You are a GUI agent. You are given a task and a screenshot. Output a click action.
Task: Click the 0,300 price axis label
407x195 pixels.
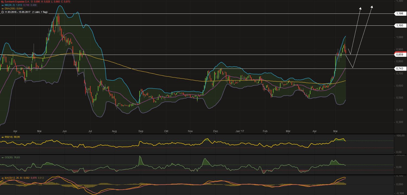click(x=399, y=122)
